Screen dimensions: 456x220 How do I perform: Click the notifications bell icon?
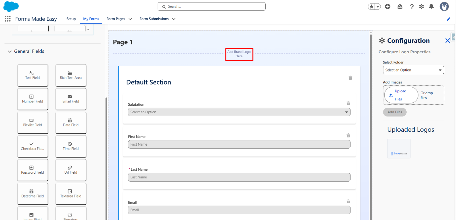(431, 7)
